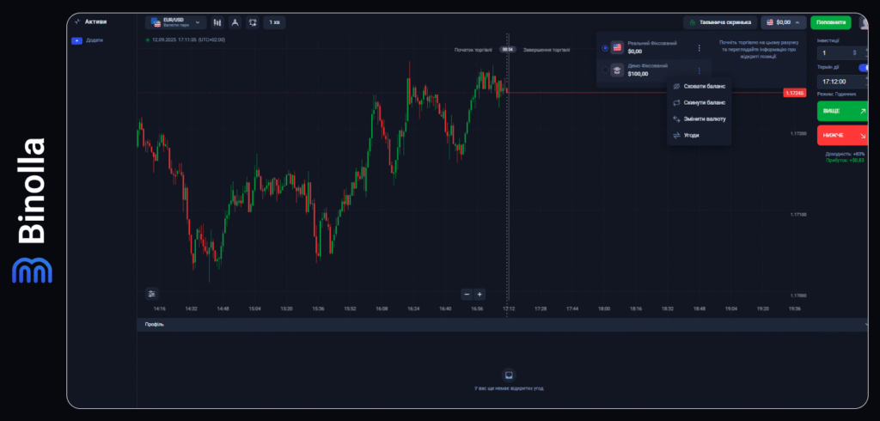The height and width of the screenshot is (421, 880).
Task: Zoom out the chart with minus
Action: (467, 294)
